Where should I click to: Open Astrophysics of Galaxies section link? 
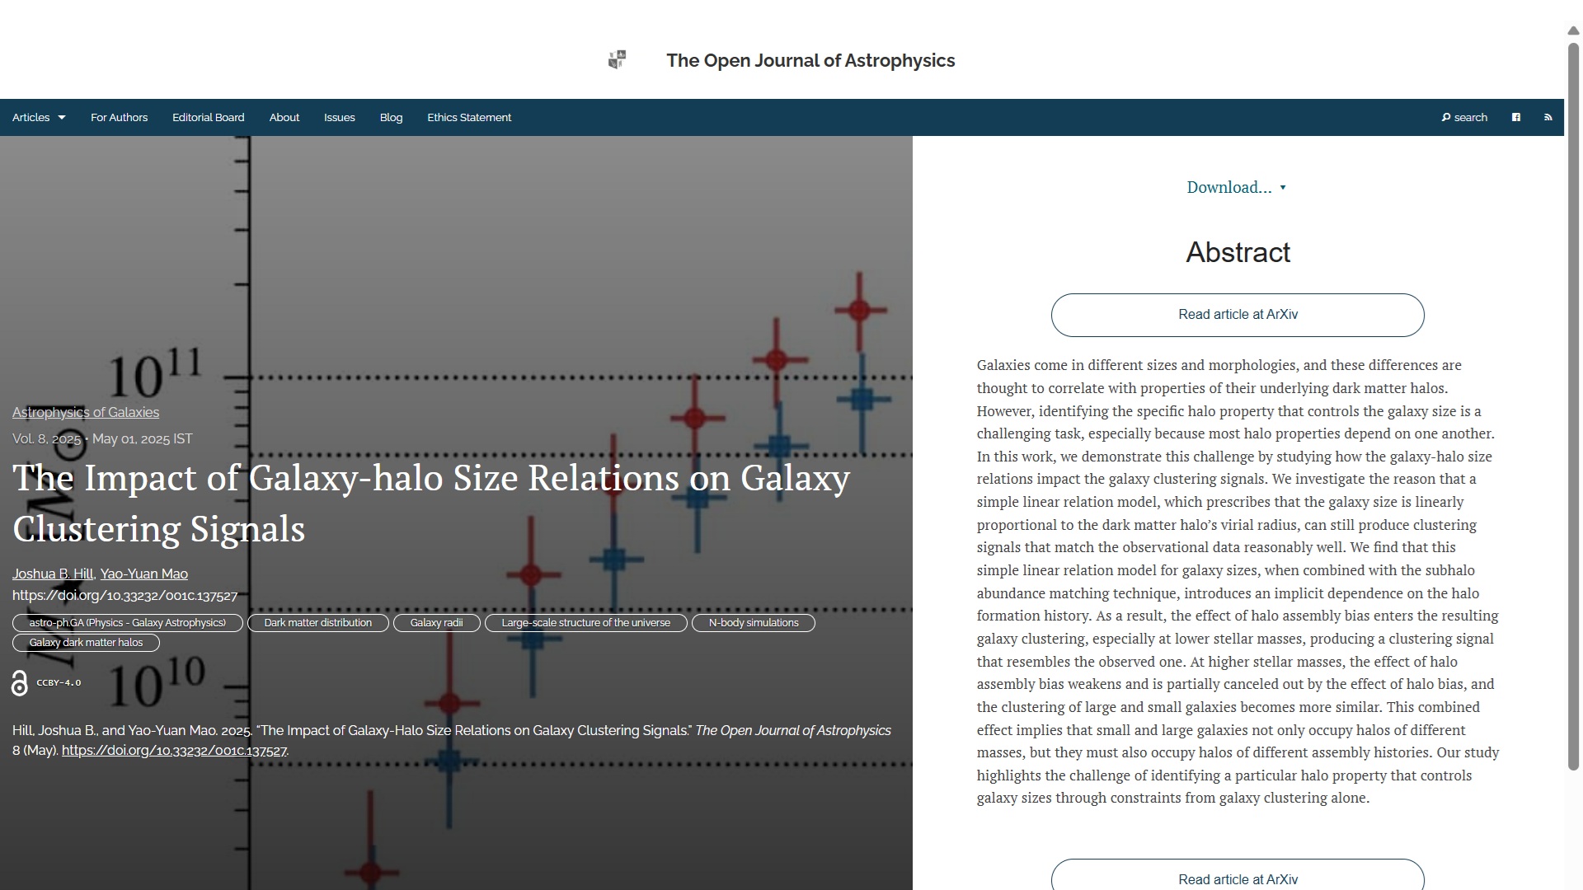click(86, 412)
